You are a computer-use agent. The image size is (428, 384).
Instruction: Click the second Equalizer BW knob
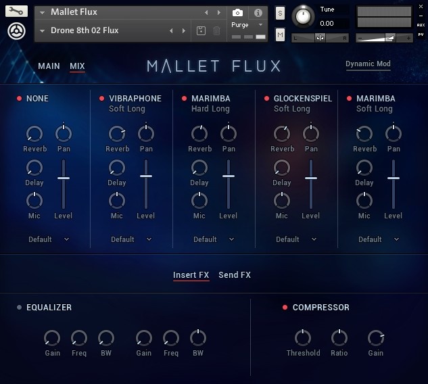pos(198,337)
